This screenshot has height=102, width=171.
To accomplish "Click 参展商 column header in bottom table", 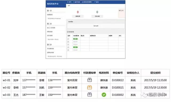I will tap(16, 73).
